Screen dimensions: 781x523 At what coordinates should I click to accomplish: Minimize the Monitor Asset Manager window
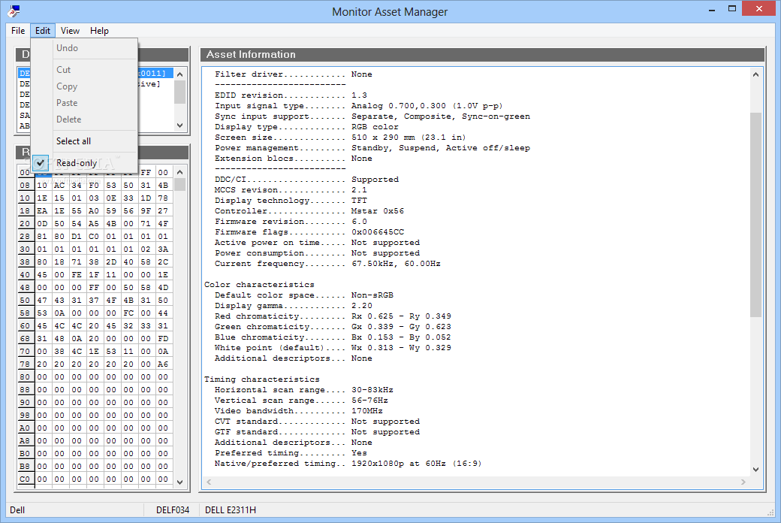[712, 10]
